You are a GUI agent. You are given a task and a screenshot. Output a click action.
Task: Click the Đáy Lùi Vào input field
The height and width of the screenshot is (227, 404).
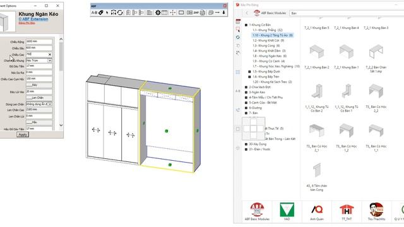tap(39, 91)
